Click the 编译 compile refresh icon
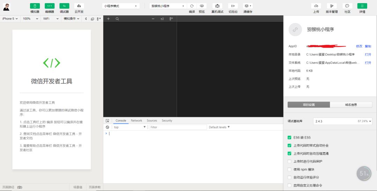The width and height of the screenshot is (377, 191). (x=192, y=6)
